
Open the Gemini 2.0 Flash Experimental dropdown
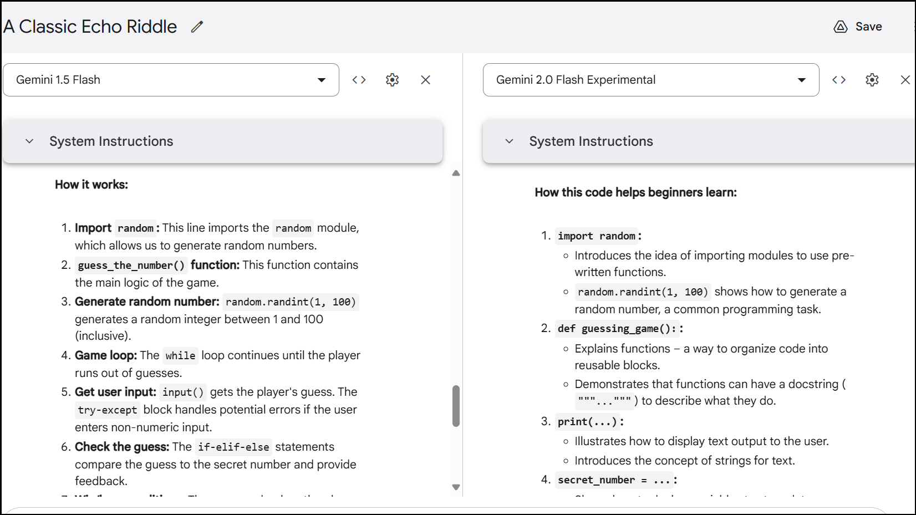click(651, 80)
